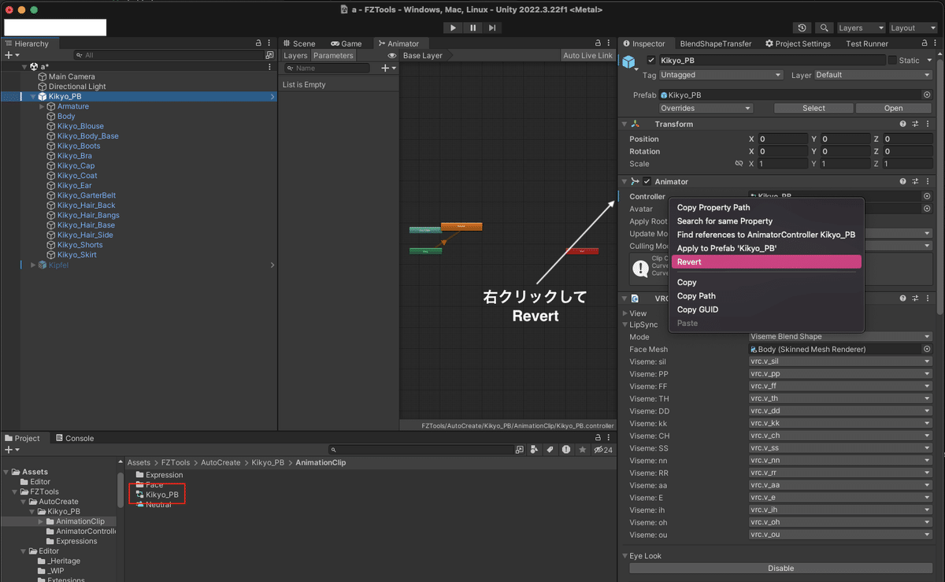Image resolution: width=945 pixels, height=582 pixels.
Task: Toggle the Hierarchy panel lock icon
Action: tap(258, 43)
